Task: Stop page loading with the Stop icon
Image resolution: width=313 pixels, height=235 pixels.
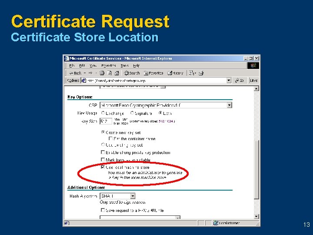Action: [x=102, y=73]
